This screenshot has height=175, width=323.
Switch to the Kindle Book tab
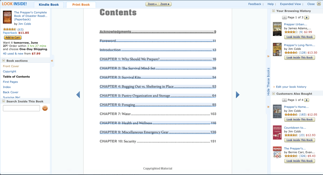click(x=49, y=4)
